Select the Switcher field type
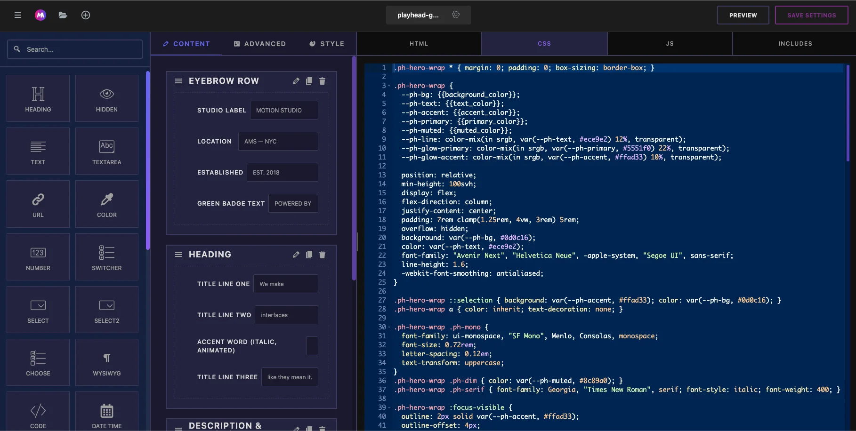Image resolution: width=856 pixels, height=431 pixels. (x=107, y=257)
